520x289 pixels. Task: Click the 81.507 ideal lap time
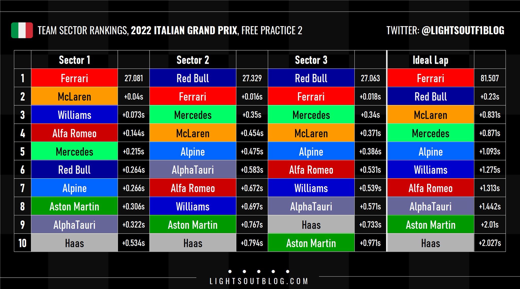[x=490, y=78]
